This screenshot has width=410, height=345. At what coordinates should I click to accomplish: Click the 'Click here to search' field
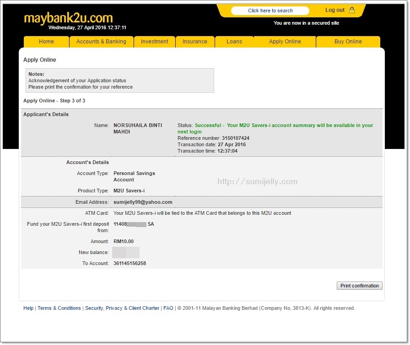pyautogui.click(x=270, y=11)
